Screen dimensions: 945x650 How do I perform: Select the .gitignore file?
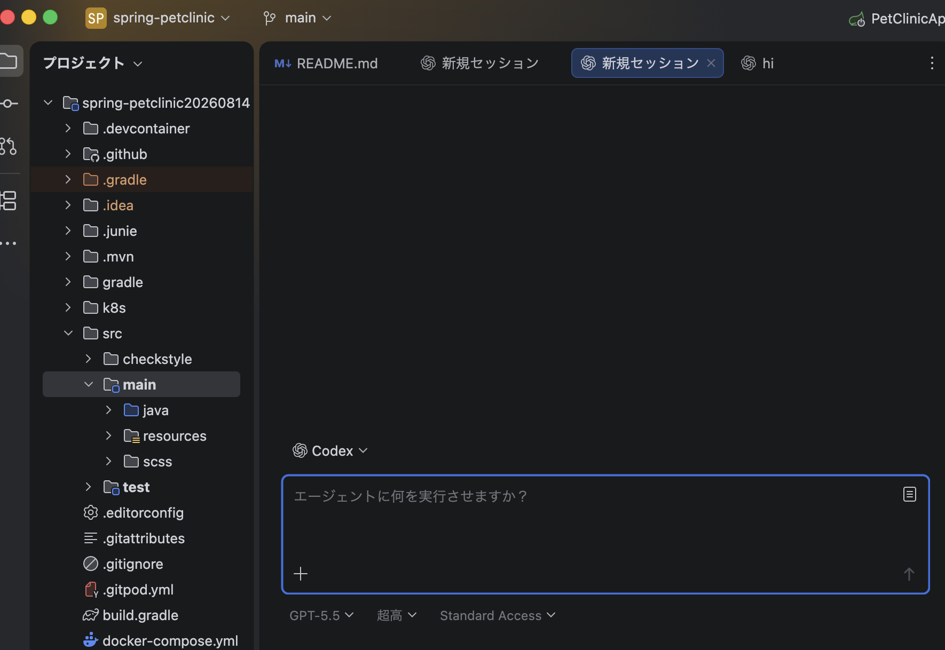click(x=141, y=564)
